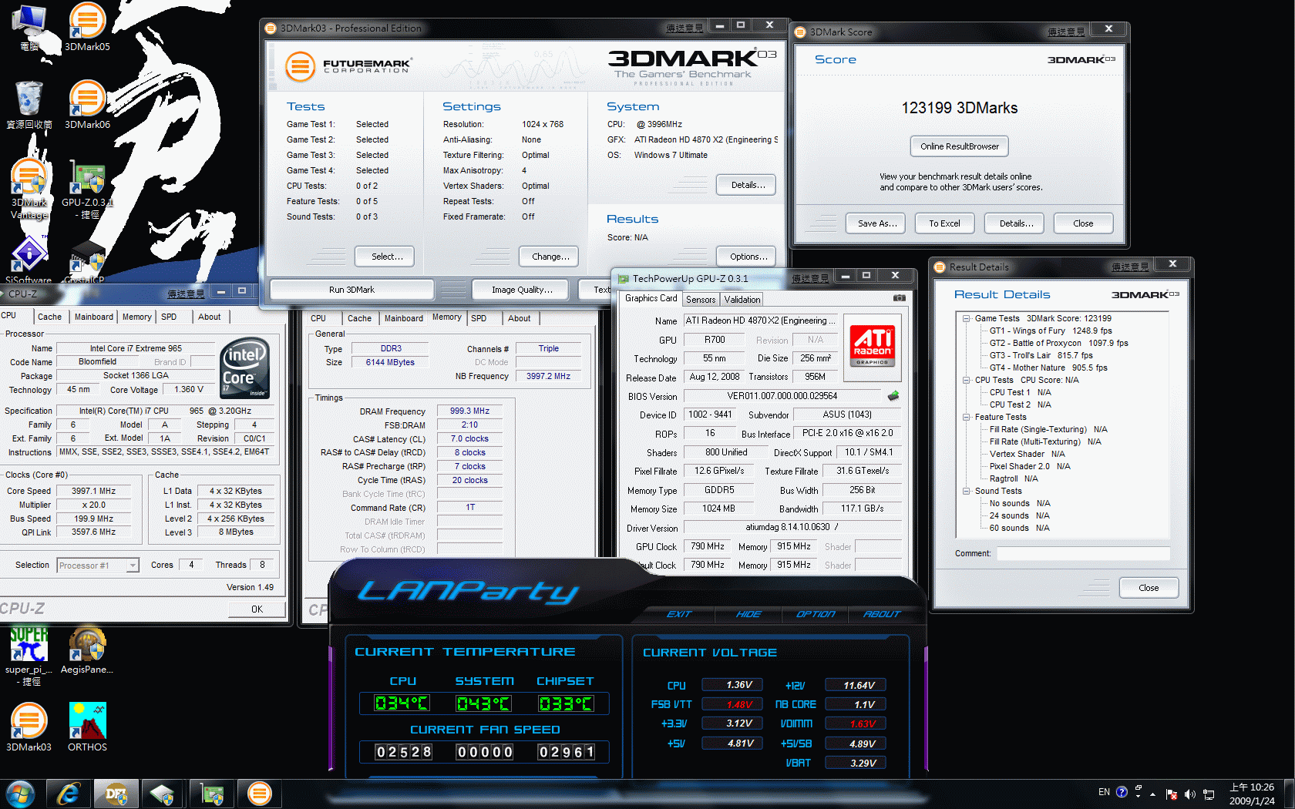This screenshot has height=809, width=1295.
Task: Click Change... button under Settings
Action: click(548, 257)
